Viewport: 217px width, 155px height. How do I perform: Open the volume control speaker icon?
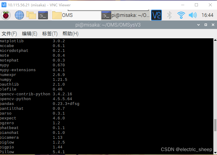(x=193, y=15)
